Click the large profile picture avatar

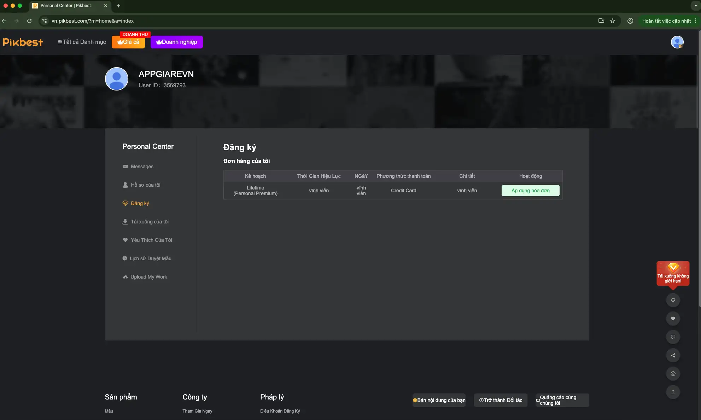pyautogui.click(x=117, y=79)
